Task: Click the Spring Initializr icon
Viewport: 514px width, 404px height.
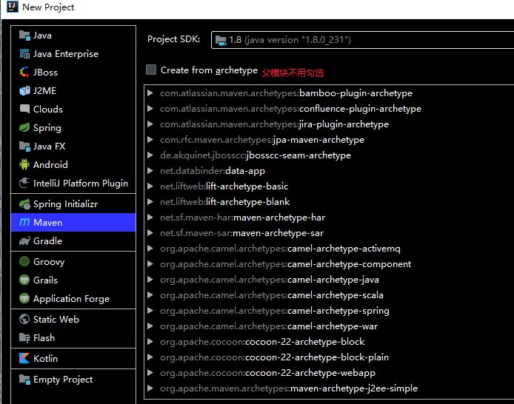Action: coord(24,204)
